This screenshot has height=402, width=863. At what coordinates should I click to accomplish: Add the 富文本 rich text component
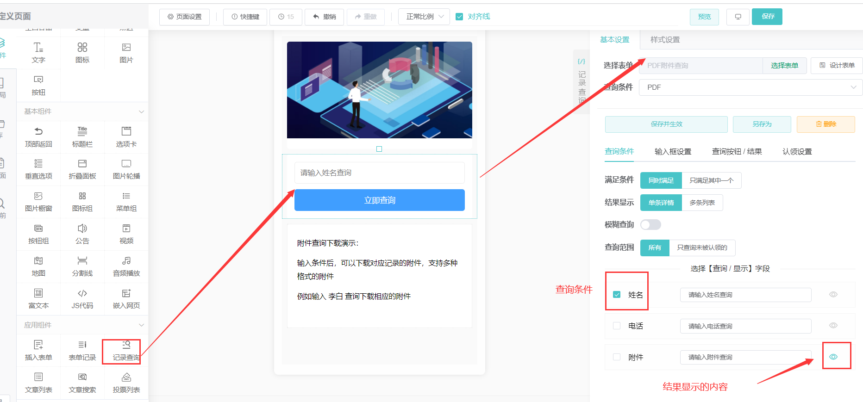pos(38,299)
